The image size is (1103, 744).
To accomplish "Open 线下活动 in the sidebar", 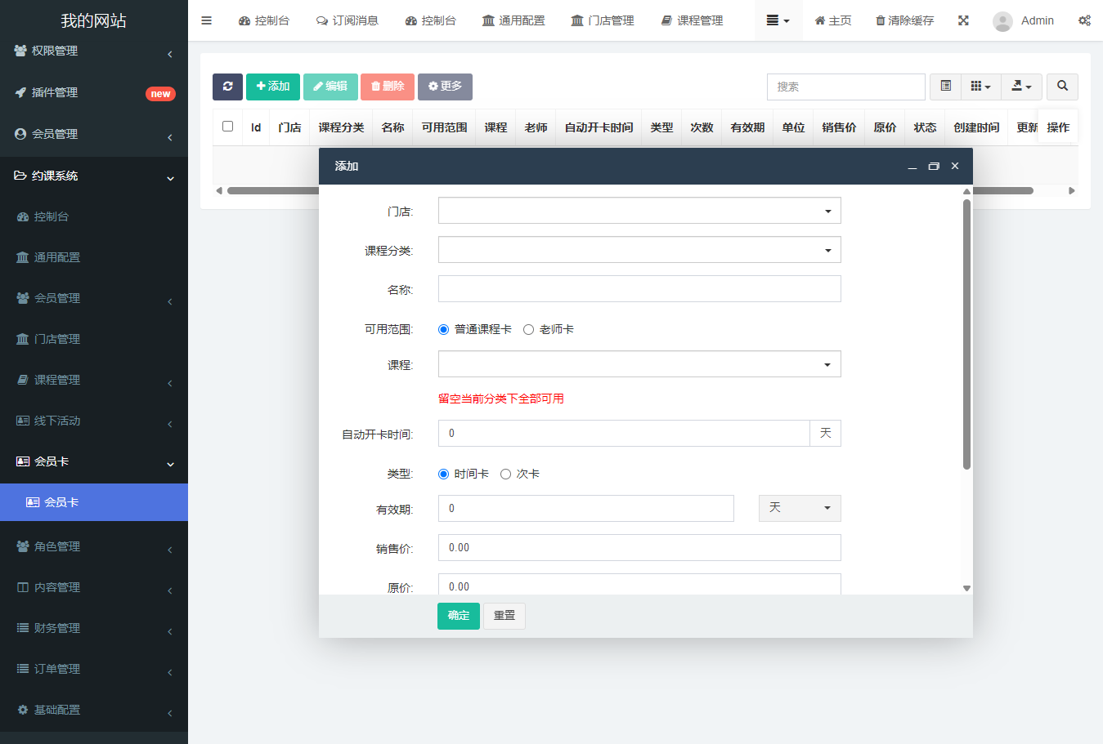I will 94,421.
